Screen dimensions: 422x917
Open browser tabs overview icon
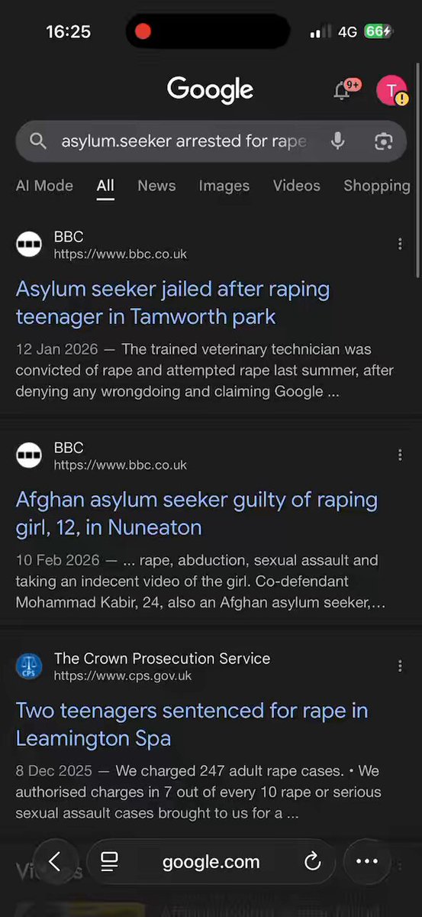(110, 862)
